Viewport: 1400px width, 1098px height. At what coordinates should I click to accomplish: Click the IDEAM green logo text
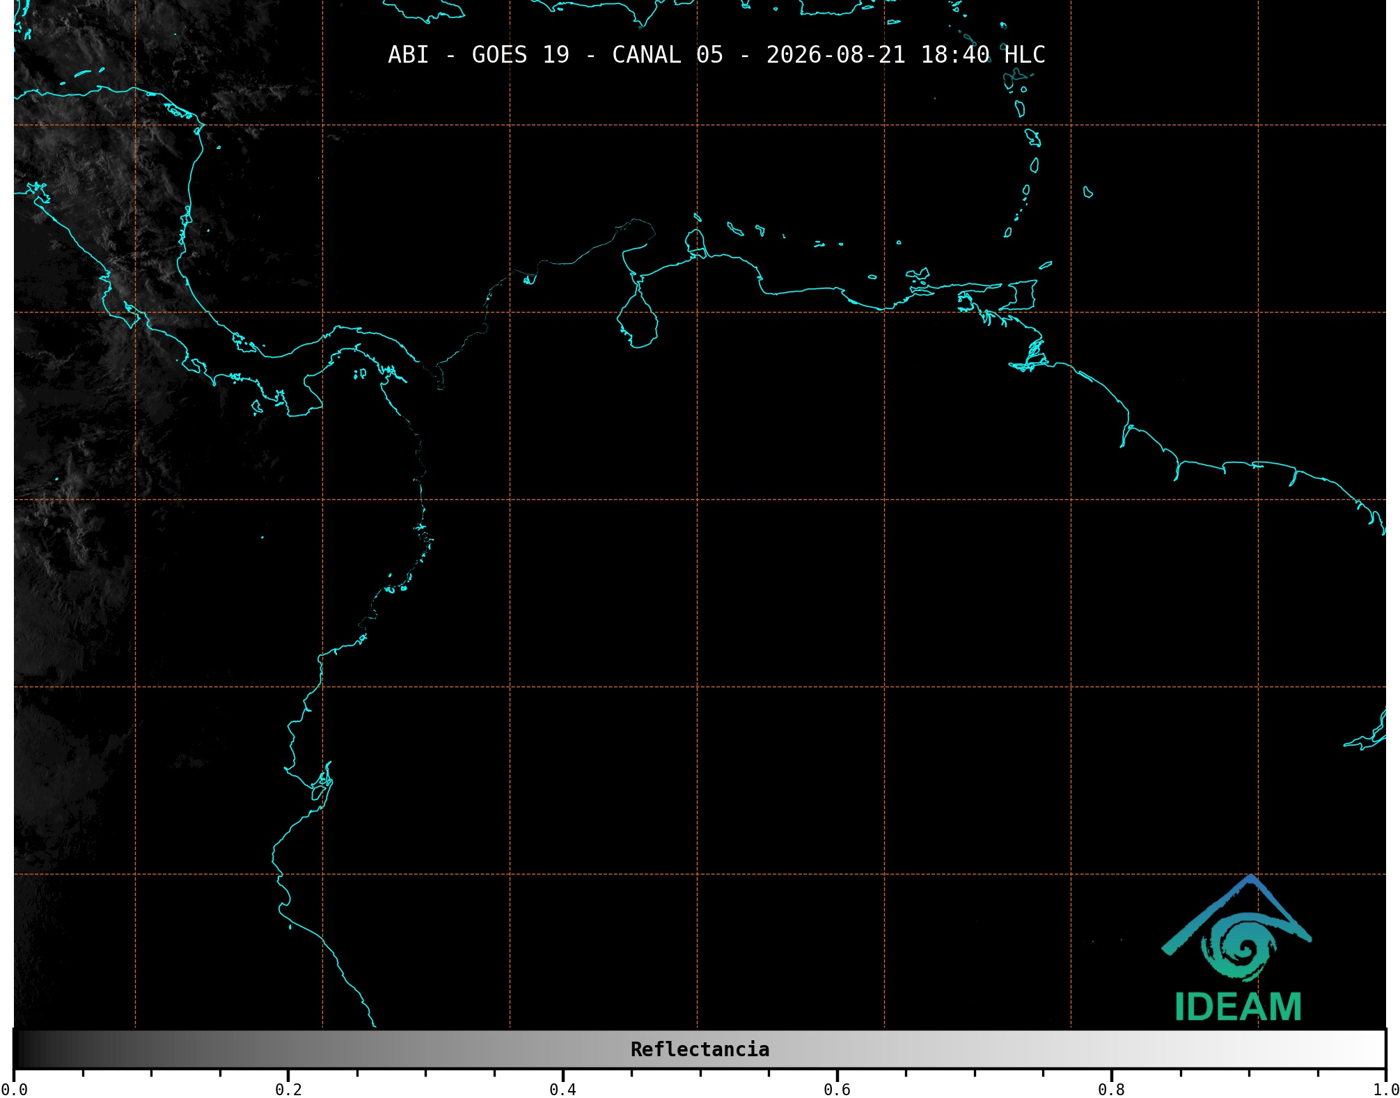point(1238,1007)
